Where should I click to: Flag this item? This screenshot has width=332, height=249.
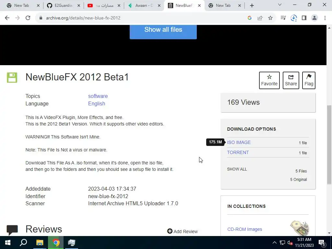click(x=309, y=80)
